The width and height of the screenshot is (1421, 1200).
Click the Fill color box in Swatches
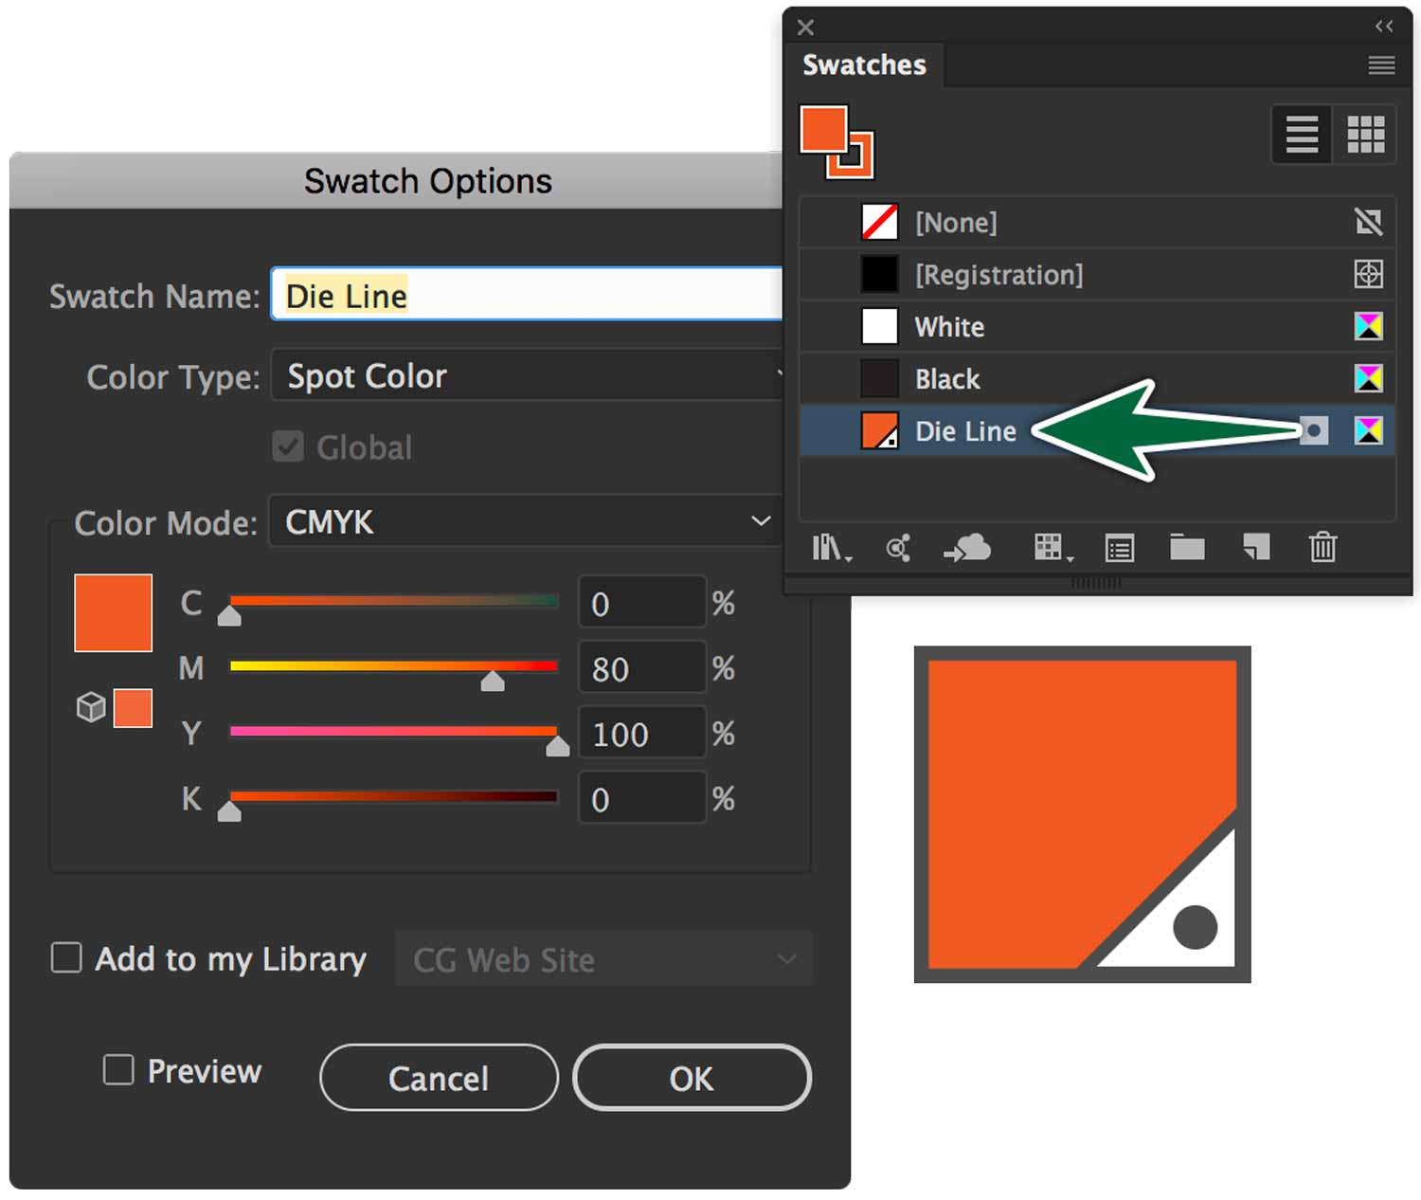pos(823,130)
